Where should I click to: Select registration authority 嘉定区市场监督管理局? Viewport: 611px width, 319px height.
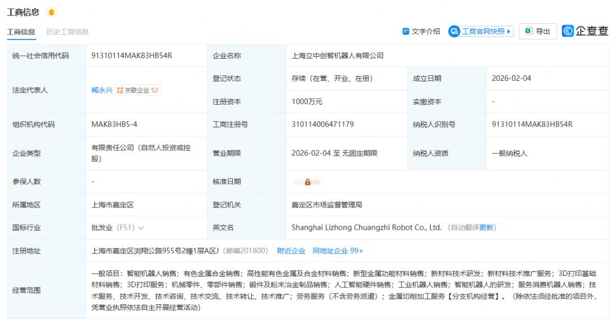coord(326,205)
